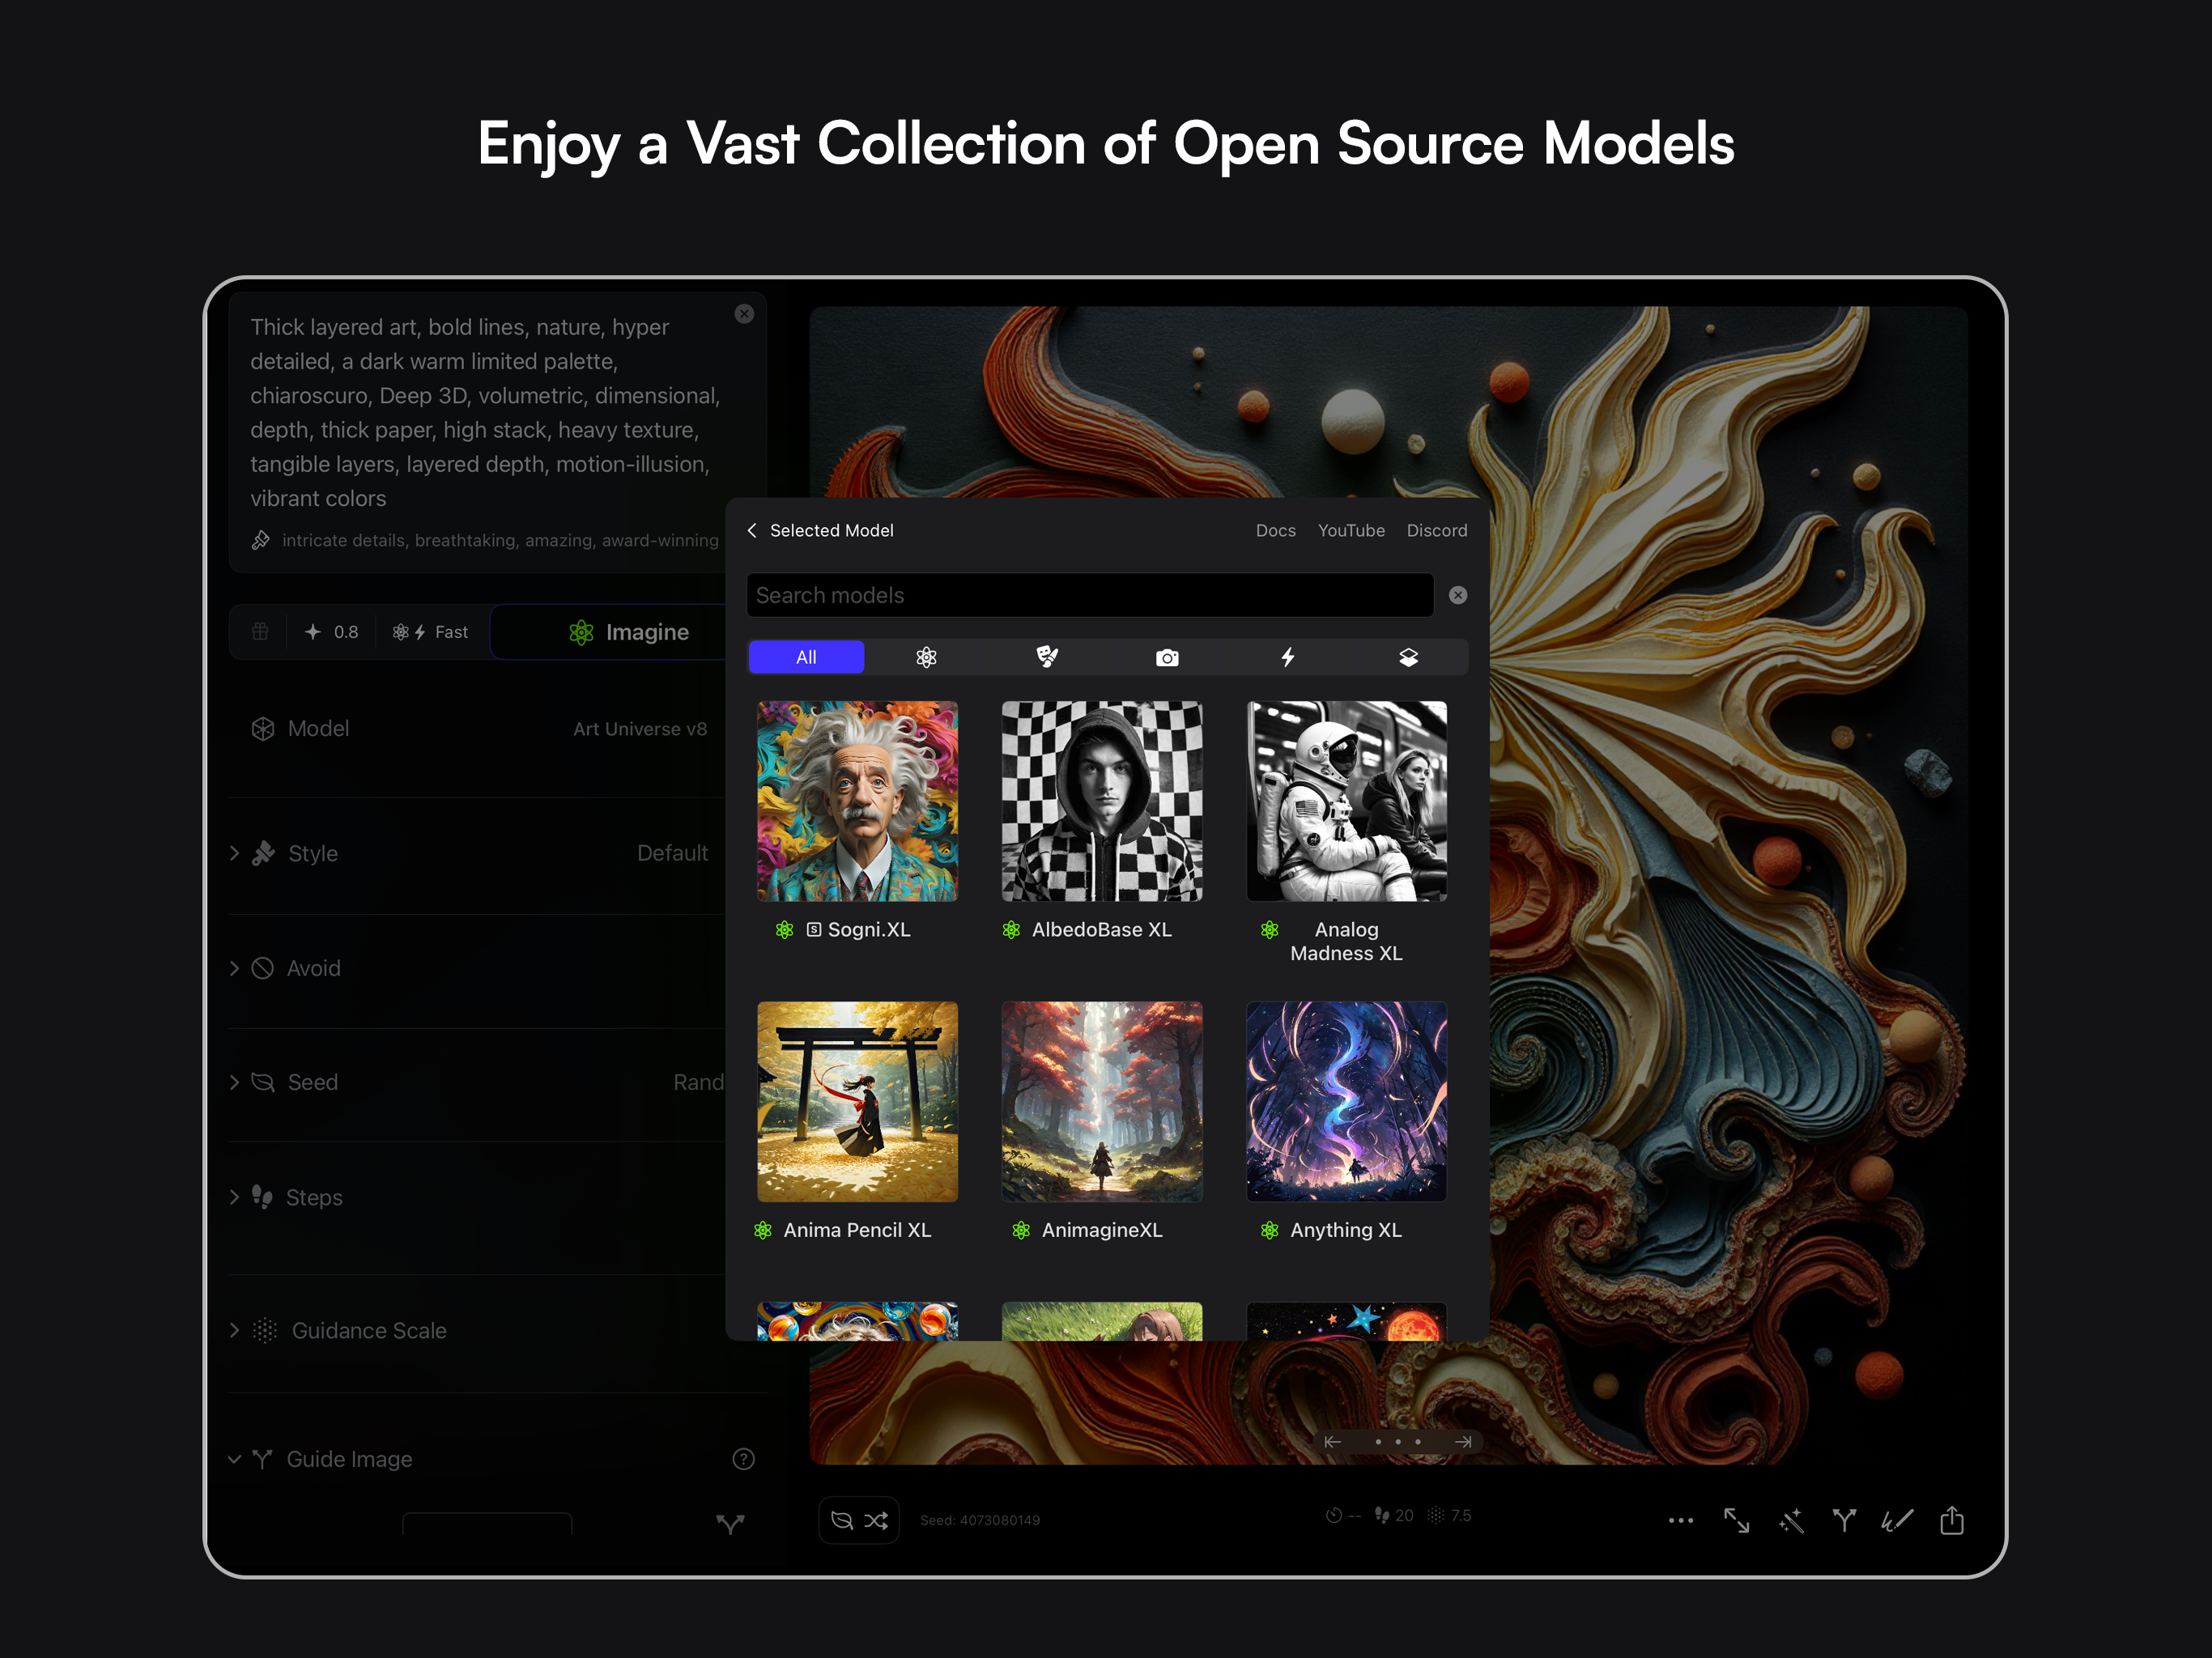Toggle the gift icon beside 0.8
This screenshot has width=2212, height=1658.
(260, 632)
